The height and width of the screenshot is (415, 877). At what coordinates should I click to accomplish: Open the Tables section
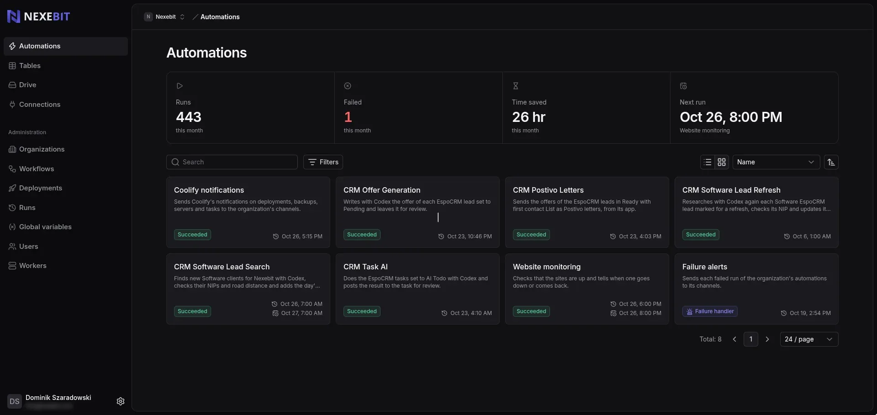click(x=65, y=66)
